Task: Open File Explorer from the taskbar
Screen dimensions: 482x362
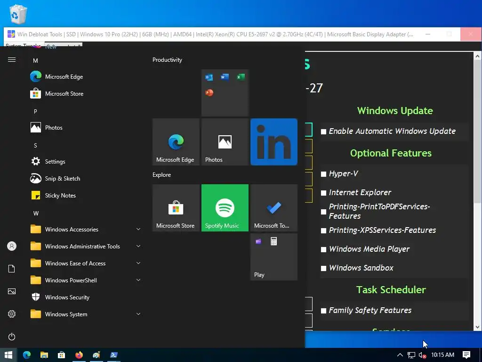Action: point(44,355)
